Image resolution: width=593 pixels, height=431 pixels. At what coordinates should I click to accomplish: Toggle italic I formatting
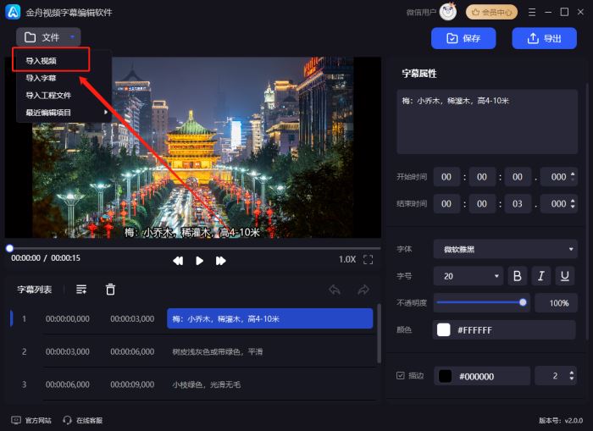pos(541,276)
